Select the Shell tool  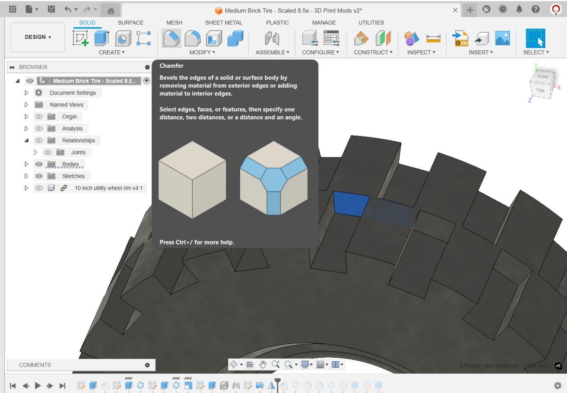pyautogui.click(x=214, y=38)
